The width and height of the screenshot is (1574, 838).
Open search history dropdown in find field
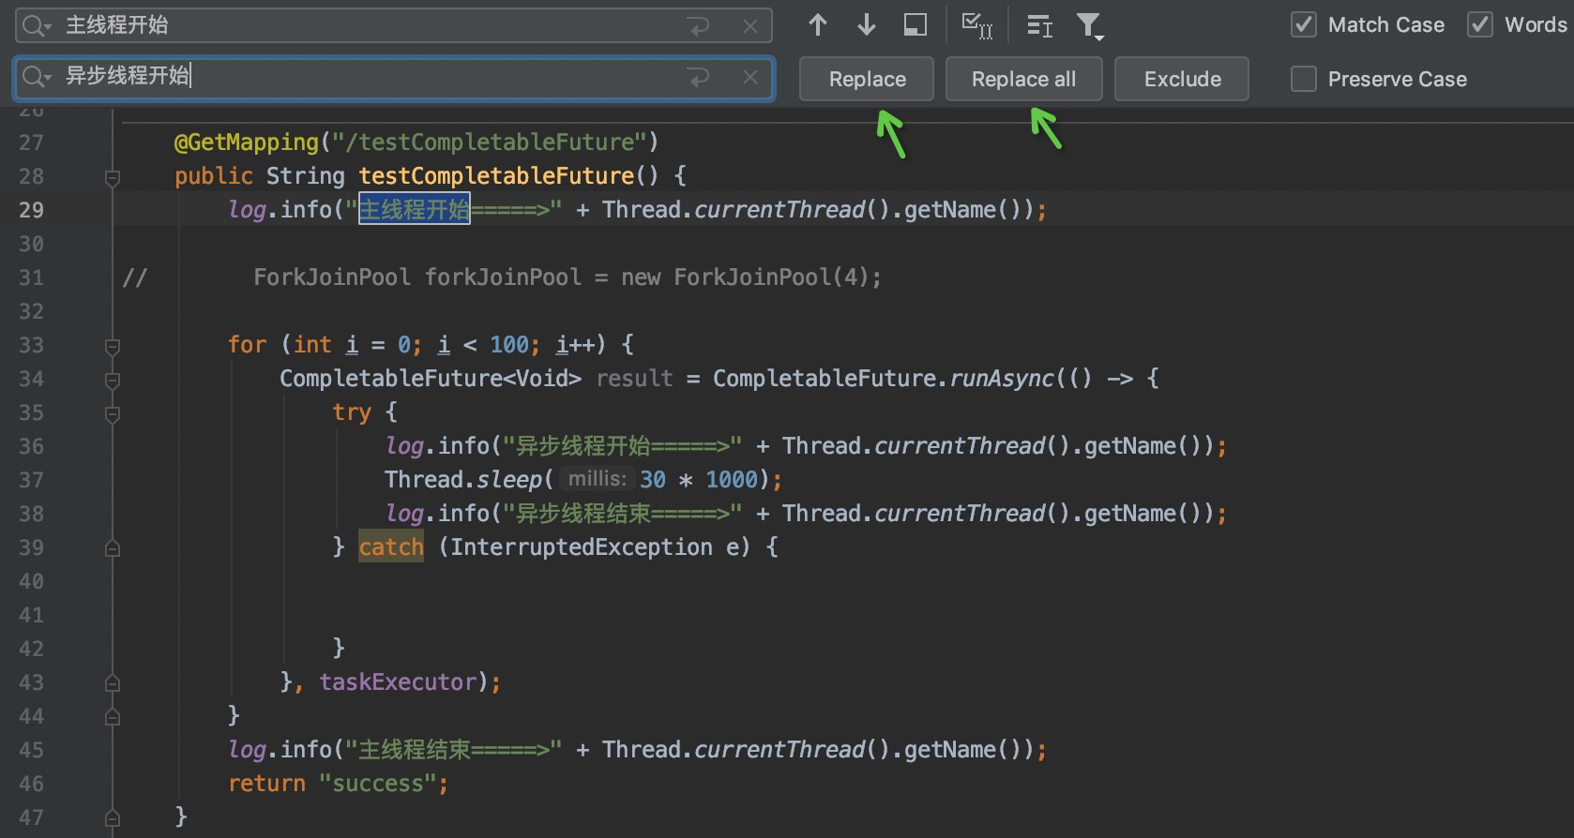tap(36, 26)
